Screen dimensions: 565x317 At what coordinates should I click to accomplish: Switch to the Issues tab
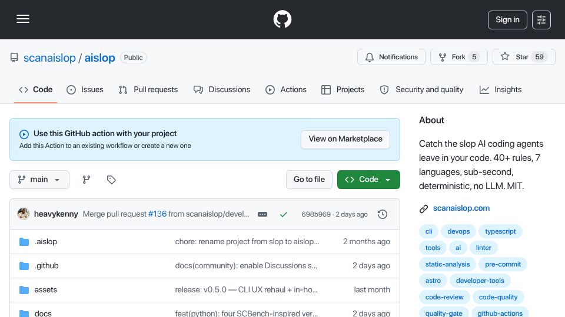pyautogui.click(x=85, y=89)
